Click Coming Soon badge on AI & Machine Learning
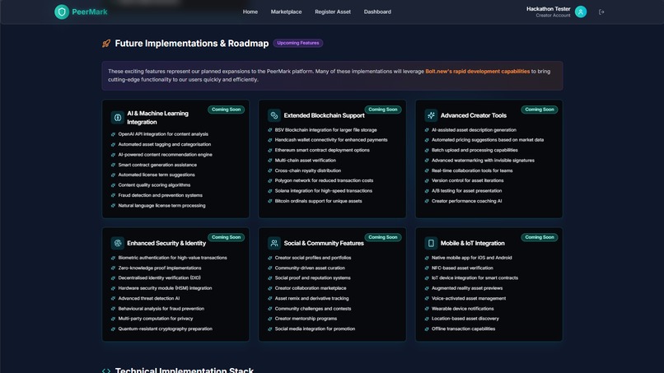The image size is (664, 373). [x=226, y=110]
